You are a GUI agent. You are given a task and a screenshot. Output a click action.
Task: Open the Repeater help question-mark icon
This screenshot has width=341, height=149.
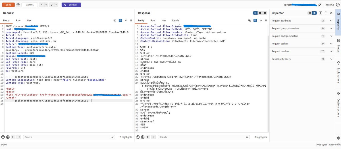pos(337,5)
